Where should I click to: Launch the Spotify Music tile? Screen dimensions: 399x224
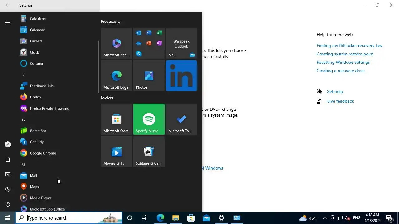149,119
